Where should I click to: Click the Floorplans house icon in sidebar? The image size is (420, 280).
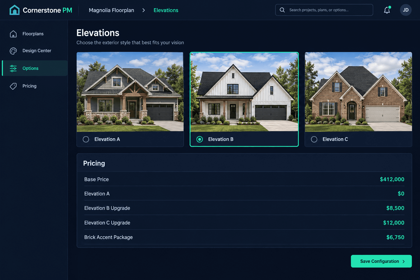pyautogui.click(x=13, y=34)
